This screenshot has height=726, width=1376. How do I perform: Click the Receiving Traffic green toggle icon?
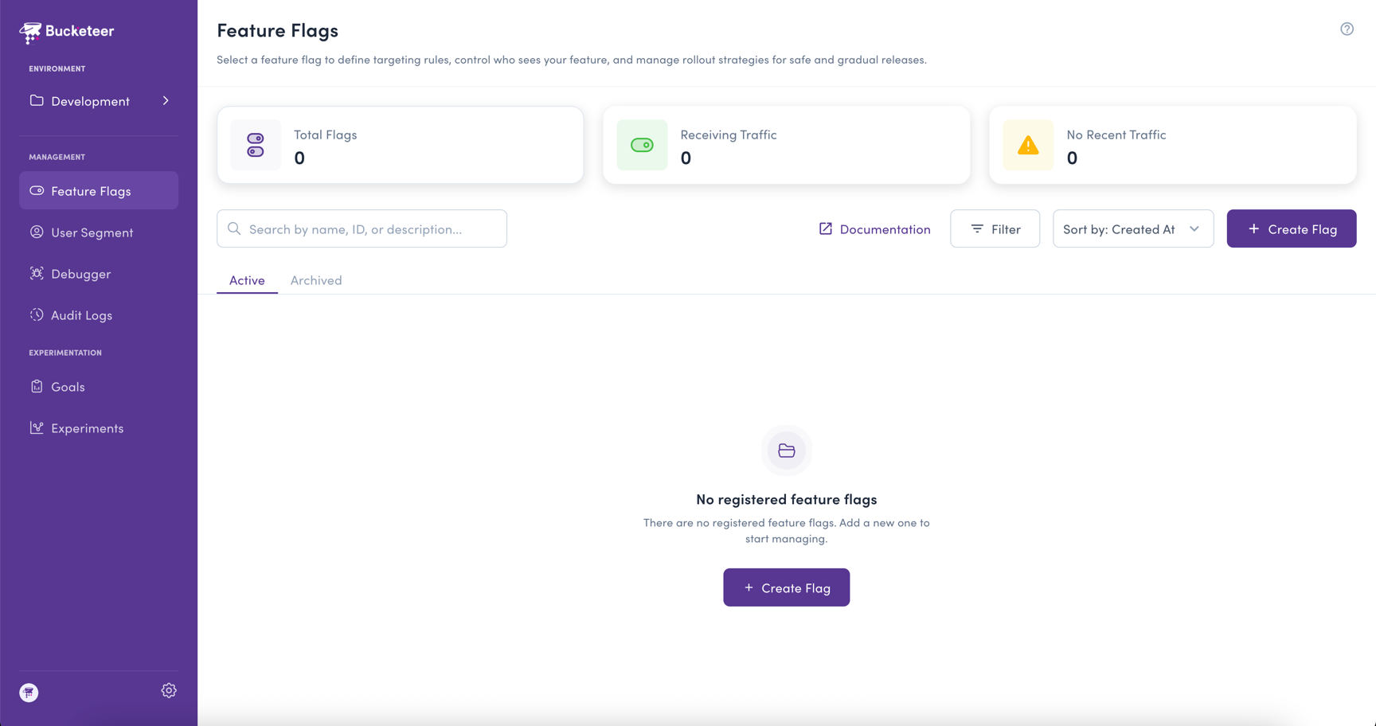tap(642, 145)
